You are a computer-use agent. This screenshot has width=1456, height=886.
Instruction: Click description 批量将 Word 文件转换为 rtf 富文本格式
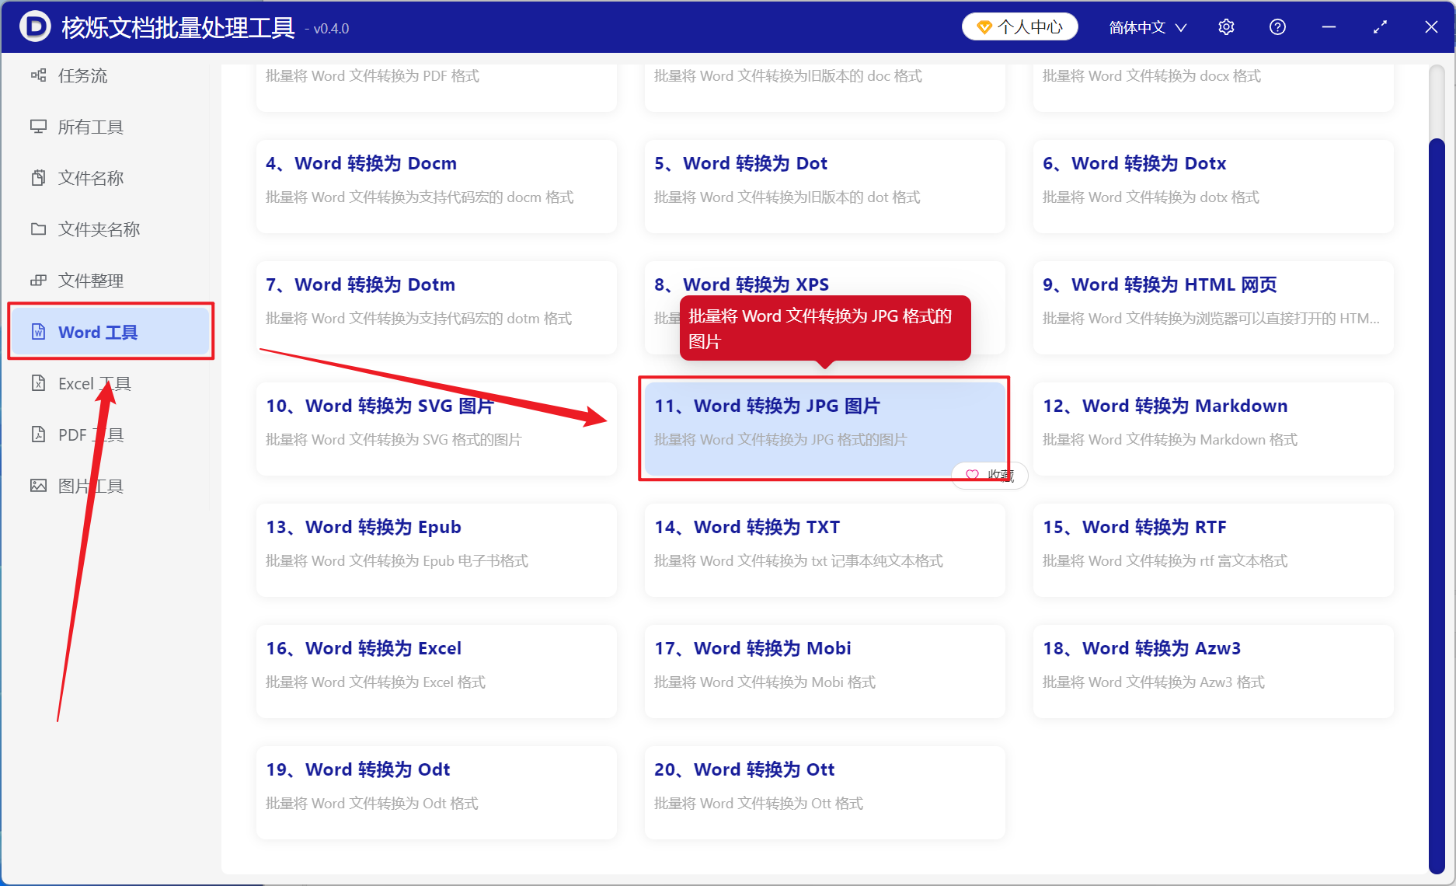point(1165,561)
